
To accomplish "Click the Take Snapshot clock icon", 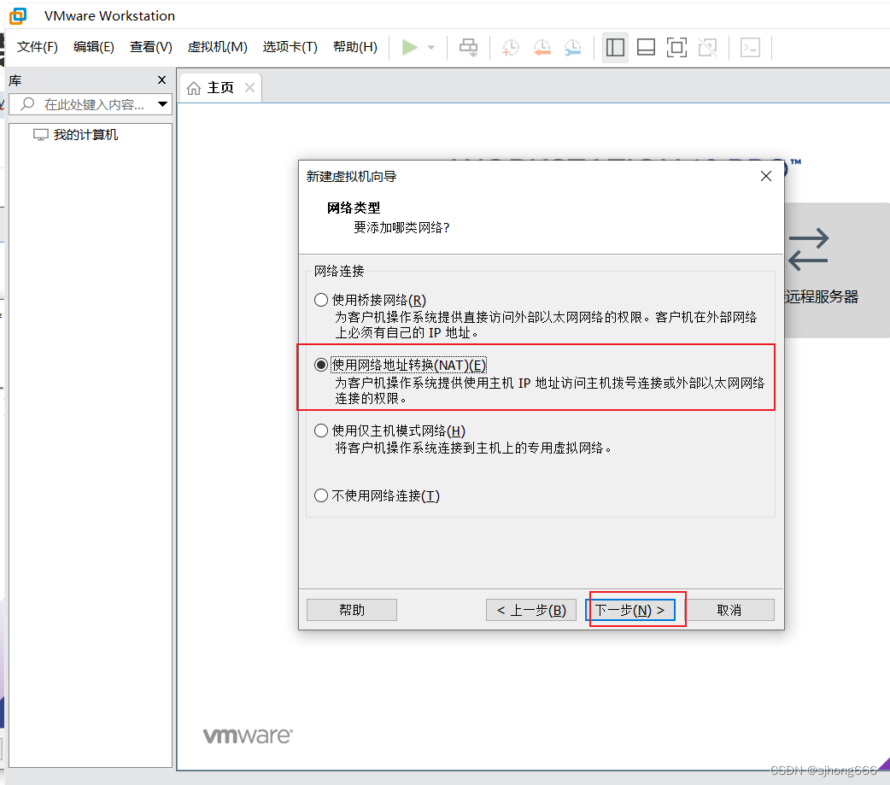I will tap(510, 47).
